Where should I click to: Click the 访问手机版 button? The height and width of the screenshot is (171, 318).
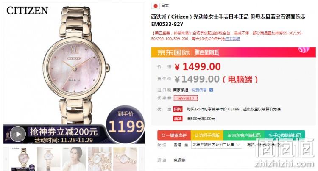(x=207, y=135)
